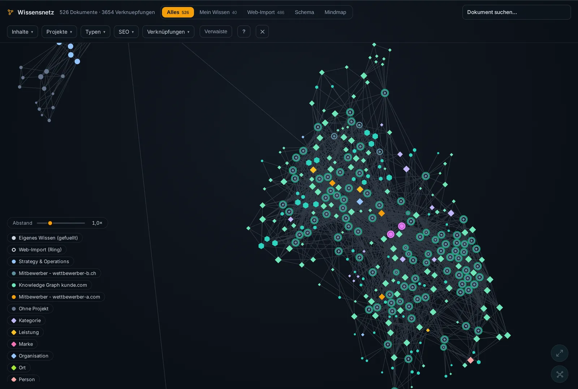Click the Wissensnetz logo icon
578x389 pixels.
[10, 12]
